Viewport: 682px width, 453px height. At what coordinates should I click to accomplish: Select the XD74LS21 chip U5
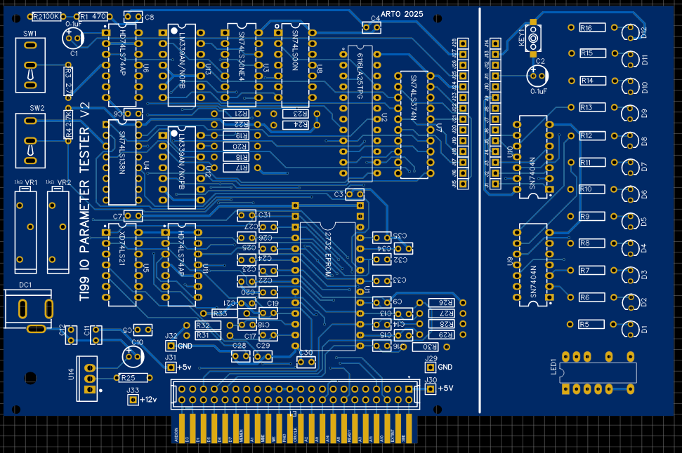pyautogui.click(x=122, y=265)
